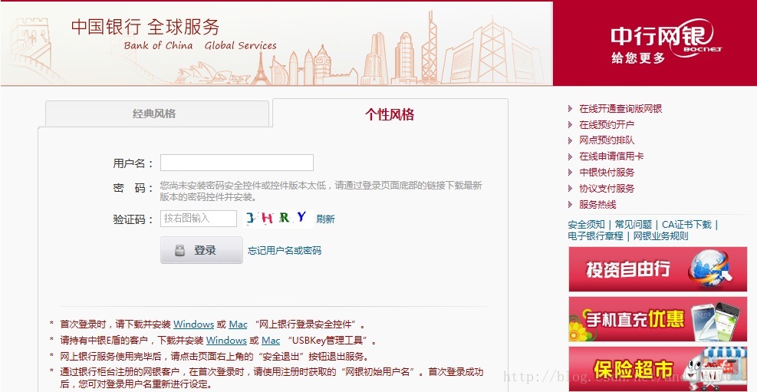Click the 密码 control warning text
Screen dimensions: 757x392
(321, 191)
